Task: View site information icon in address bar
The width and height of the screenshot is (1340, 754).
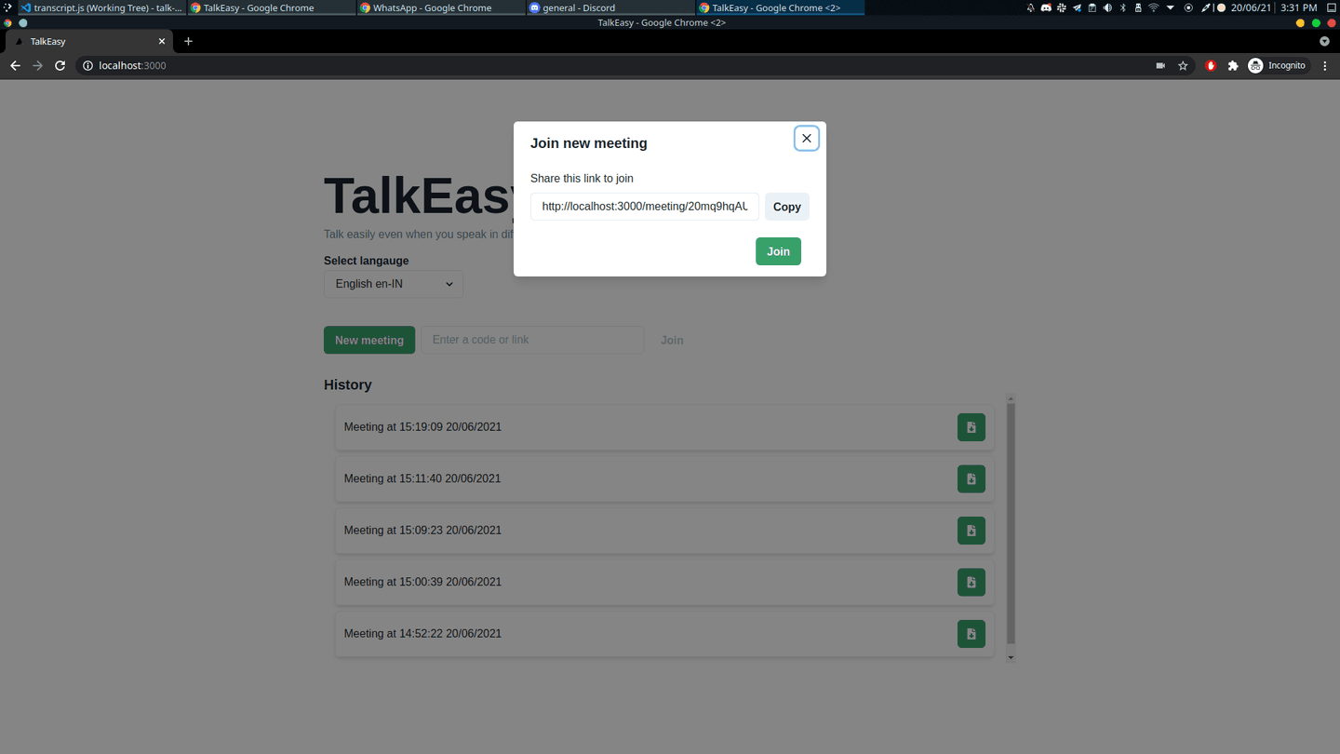Action: click(88, 65)
